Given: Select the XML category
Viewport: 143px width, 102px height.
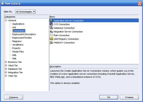Looking at the screenshot, I should [14, 58].
